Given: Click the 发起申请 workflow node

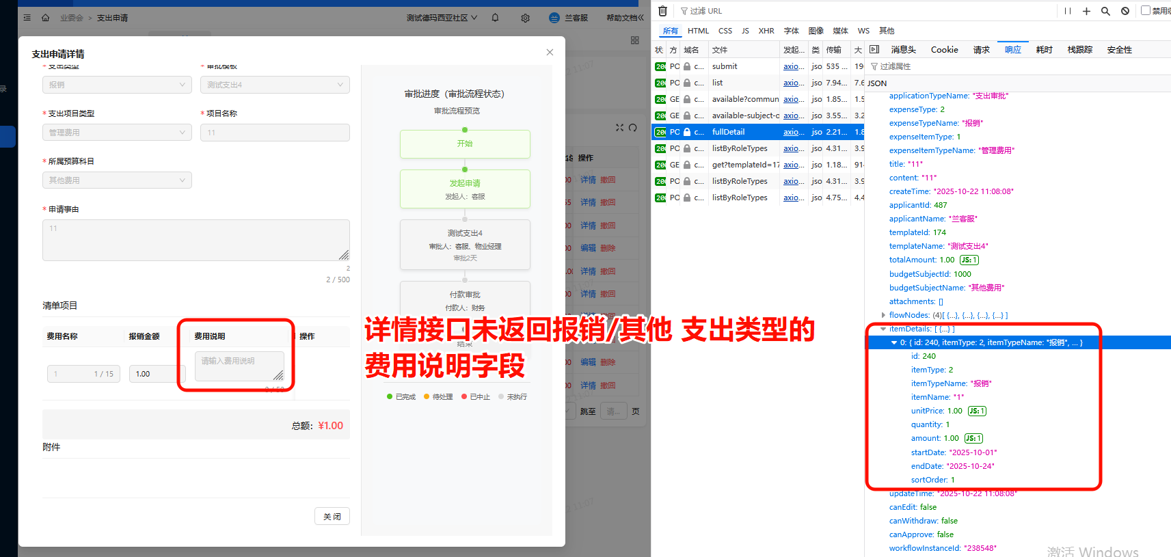Looking at the screenshot, I should click(465, 189).
